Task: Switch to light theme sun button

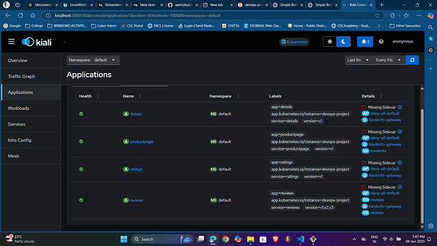Action: point(330,41)
